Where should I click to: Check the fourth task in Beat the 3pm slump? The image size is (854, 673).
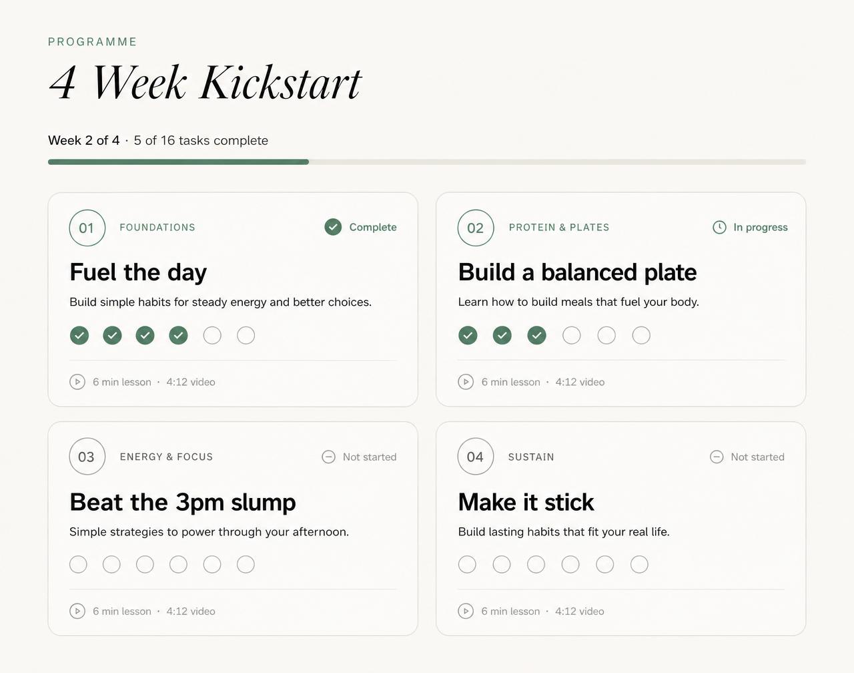[x=178, y=564]
